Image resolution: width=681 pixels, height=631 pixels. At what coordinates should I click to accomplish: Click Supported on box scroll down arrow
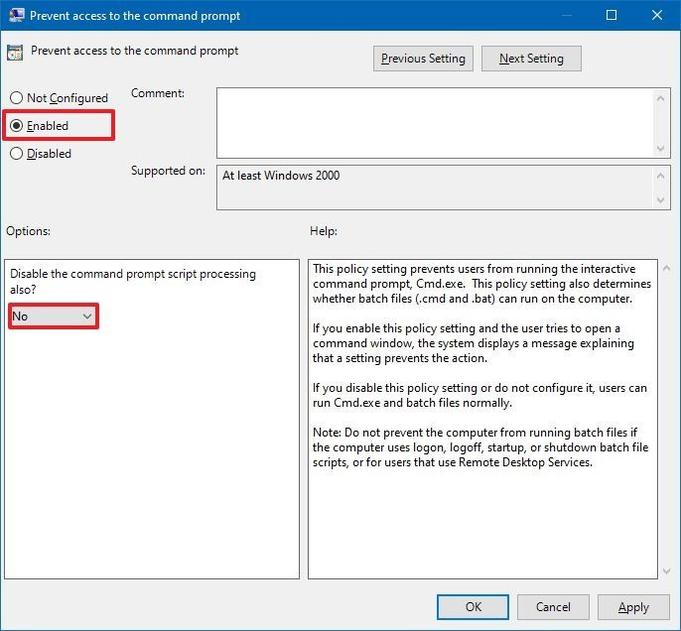coord(660,200)
